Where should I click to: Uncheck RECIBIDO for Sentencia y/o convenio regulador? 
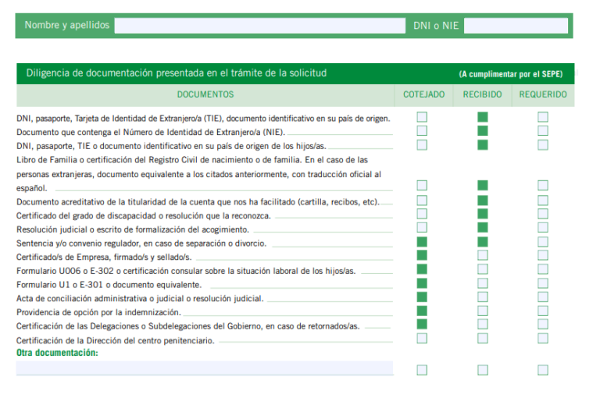tap(483, 242)
